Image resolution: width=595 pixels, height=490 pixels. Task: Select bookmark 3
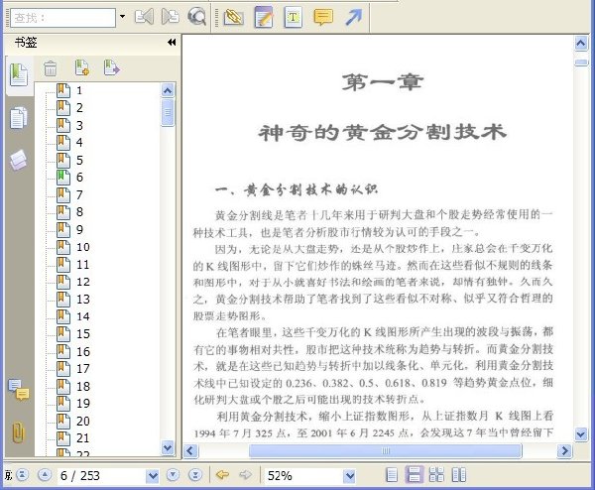[x=69, y=125]
